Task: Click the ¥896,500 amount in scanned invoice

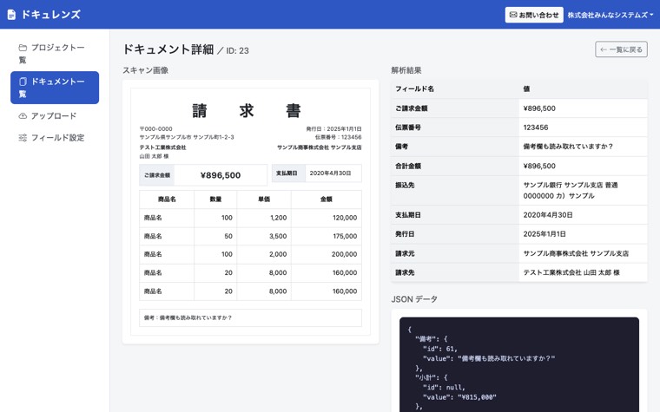Action: point(221,175)
